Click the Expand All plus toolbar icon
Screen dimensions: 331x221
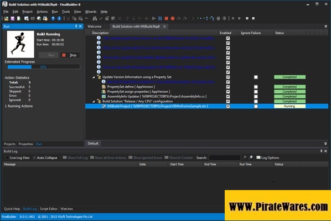coord(247,18)
